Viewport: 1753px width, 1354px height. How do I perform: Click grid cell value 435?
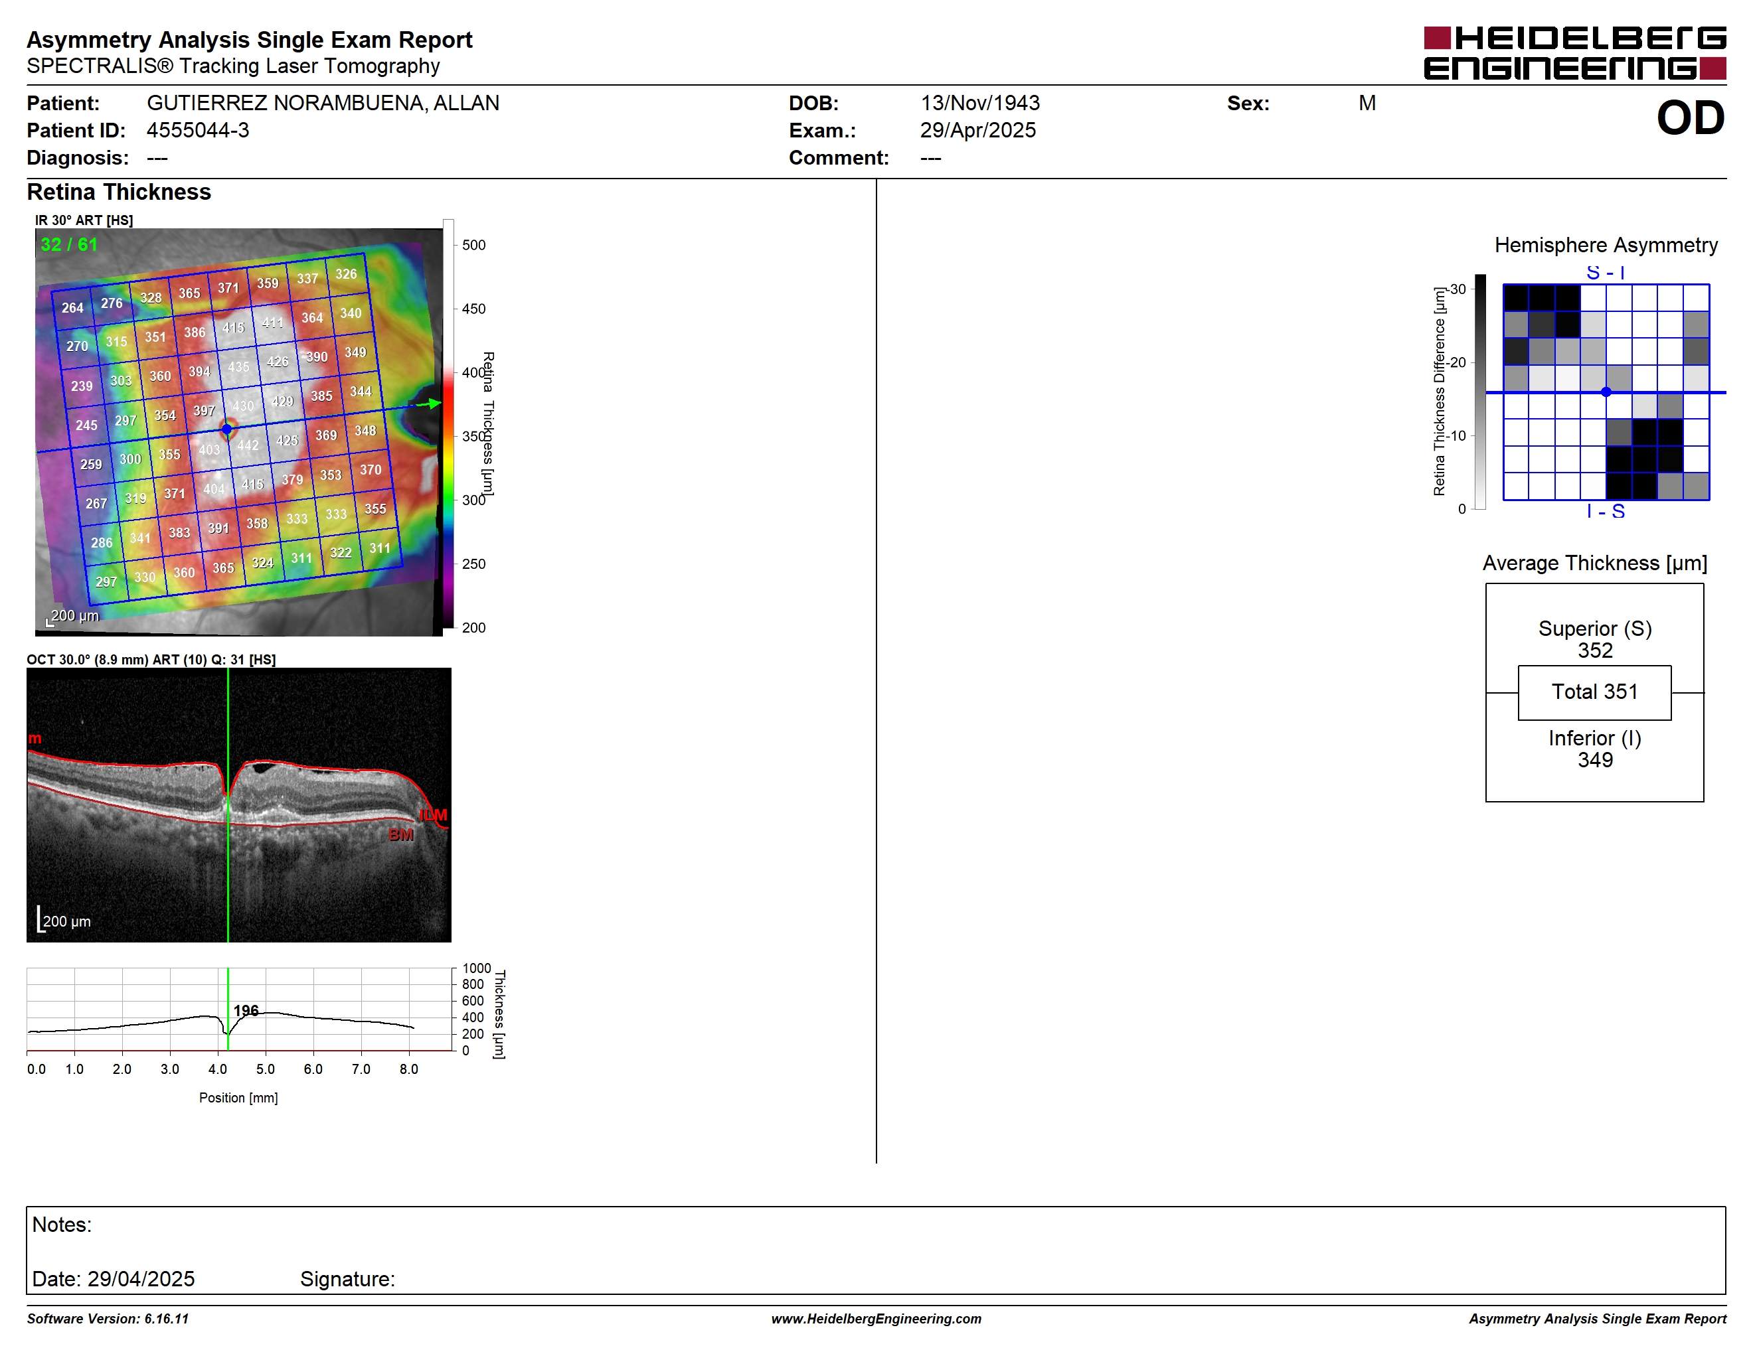(238, 366)
